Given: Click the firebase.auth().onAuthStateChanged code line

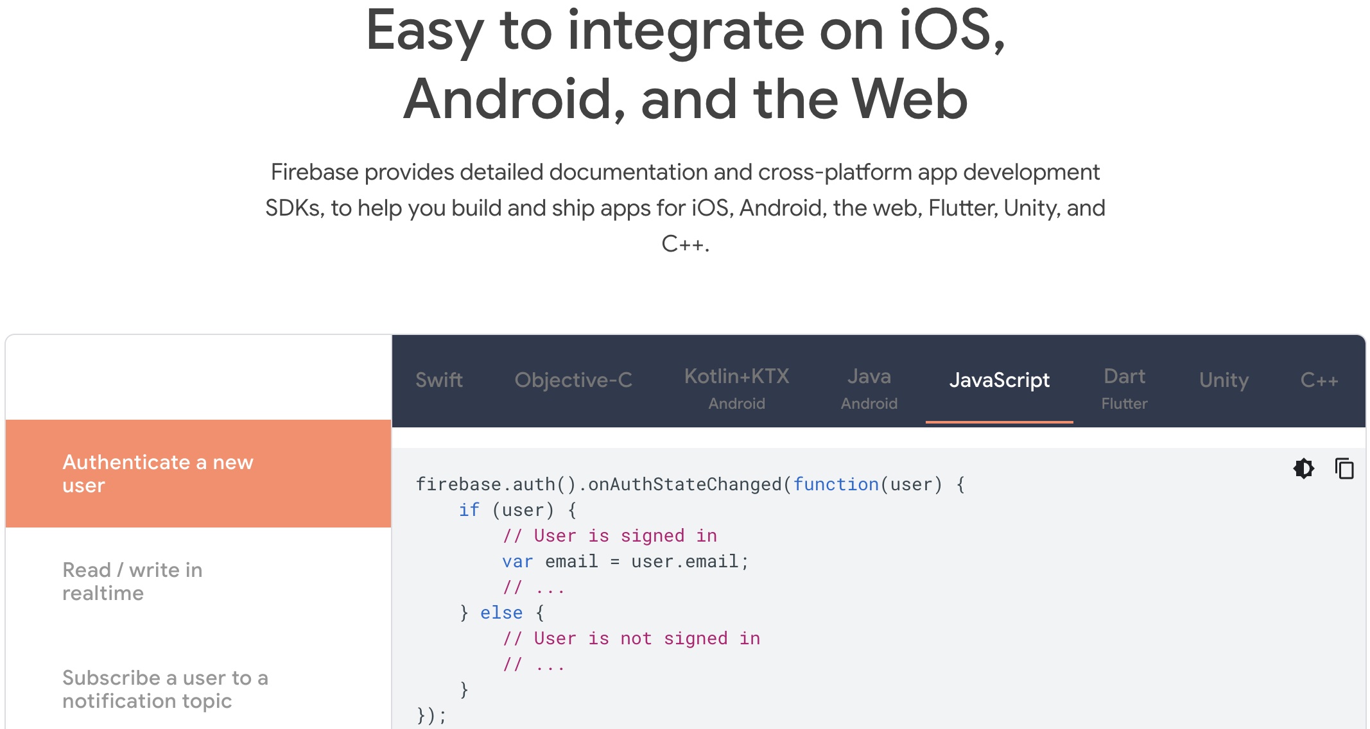Looking at the screenshot, I should tap(690, 485).
